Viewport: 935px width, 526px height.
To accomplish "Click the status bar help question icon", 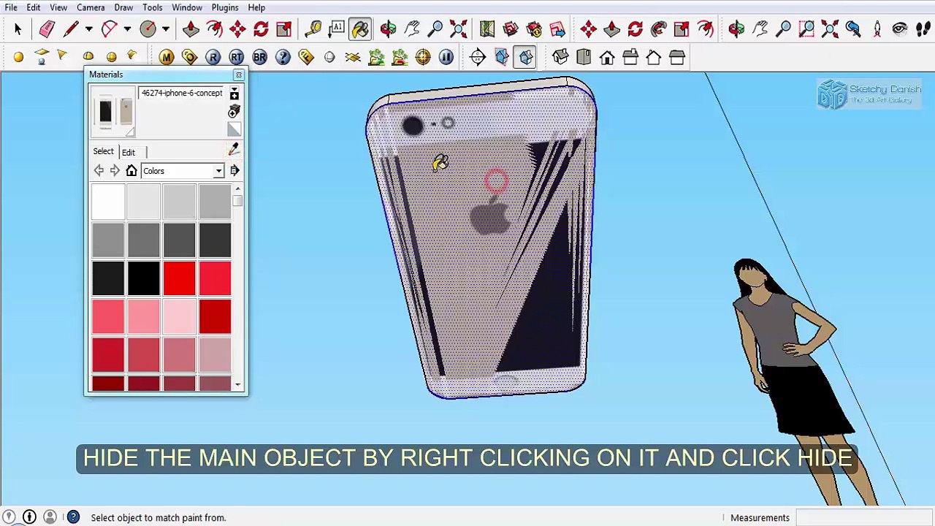I will [73, 517].
